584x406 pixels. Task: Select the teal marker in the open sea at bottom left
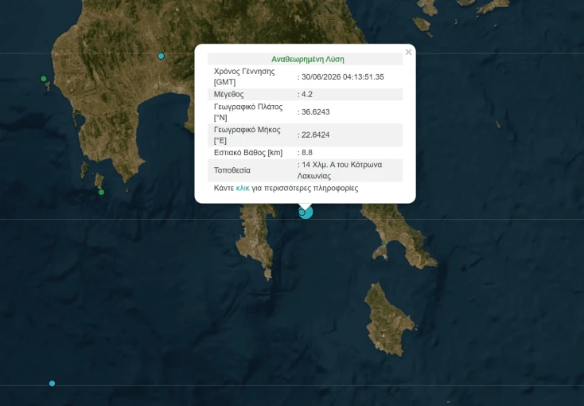pos(53,384)
